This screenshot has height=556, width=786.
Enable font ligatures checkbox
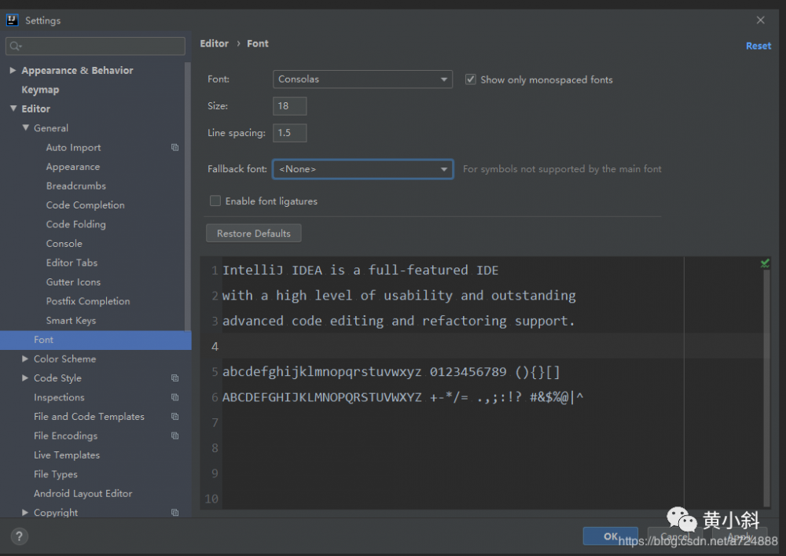215,201
